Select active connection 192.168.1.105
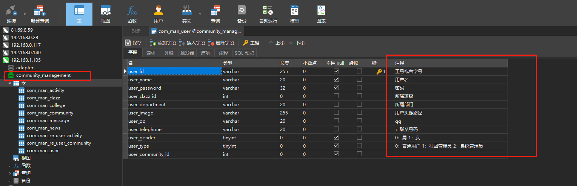The width and height of the screenshot is (577, 186). click(26, 60)
